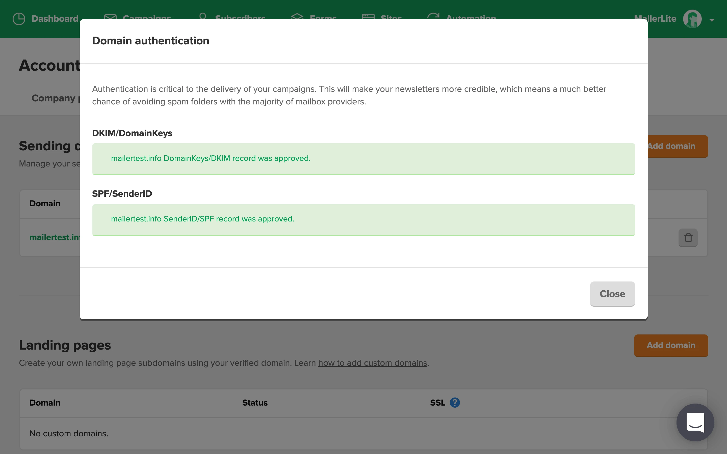This screenshot has height=454, width=727.
Task: Open the chat support widget
Action: pyautogui.click(x=695, y=422)
